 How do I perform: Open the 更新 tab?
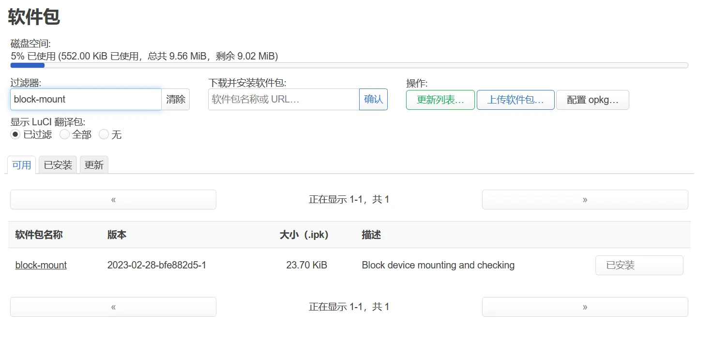94,165
